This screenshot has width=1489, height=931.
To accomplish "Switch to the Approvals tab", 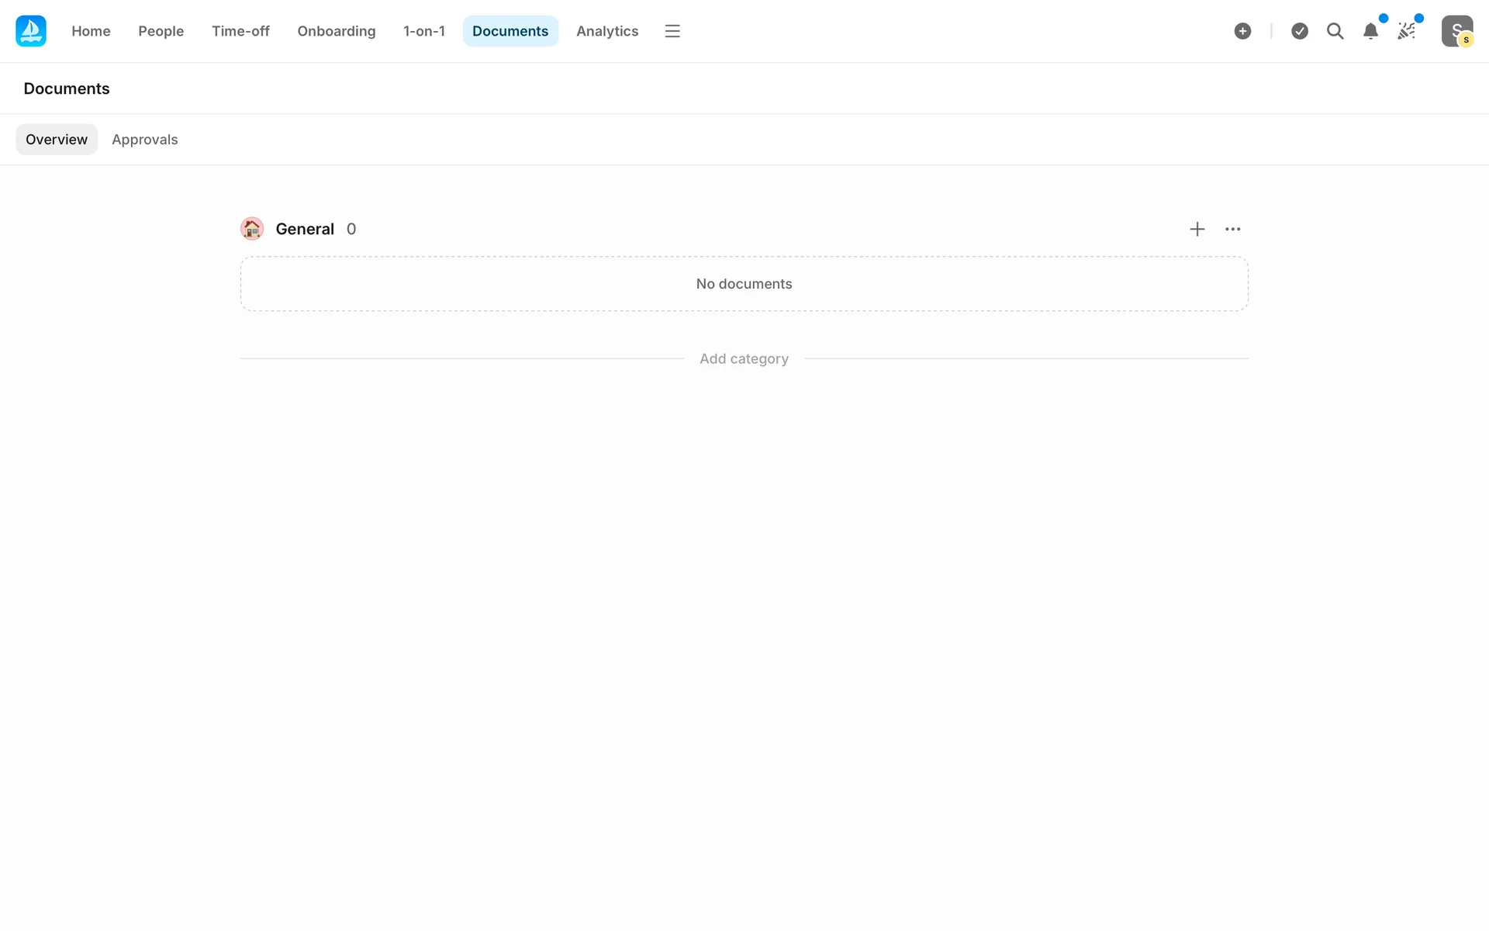I will [x=144, y=140].
